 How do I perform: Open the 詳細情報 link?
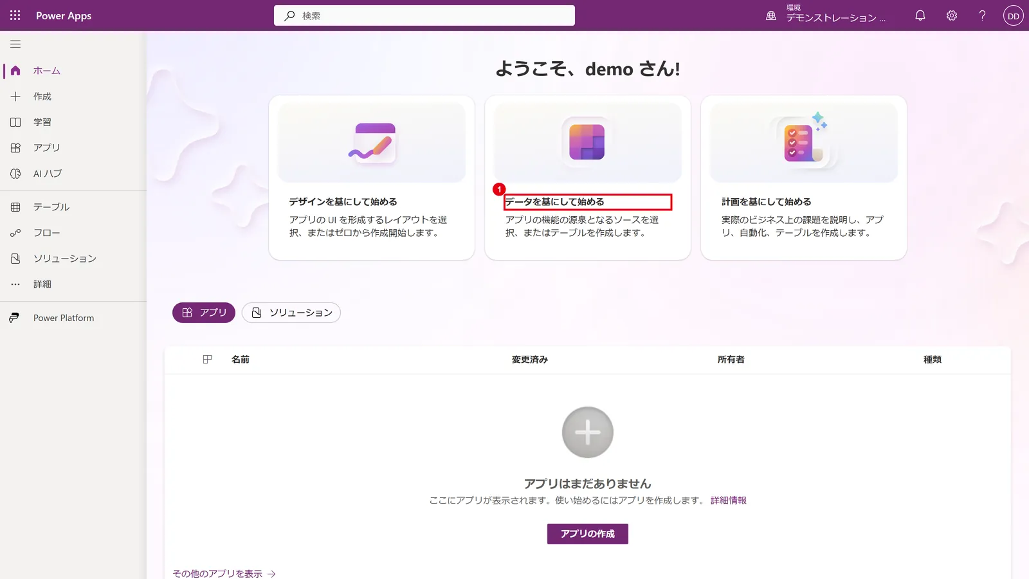pyautogui.click(x=729, y=501)
